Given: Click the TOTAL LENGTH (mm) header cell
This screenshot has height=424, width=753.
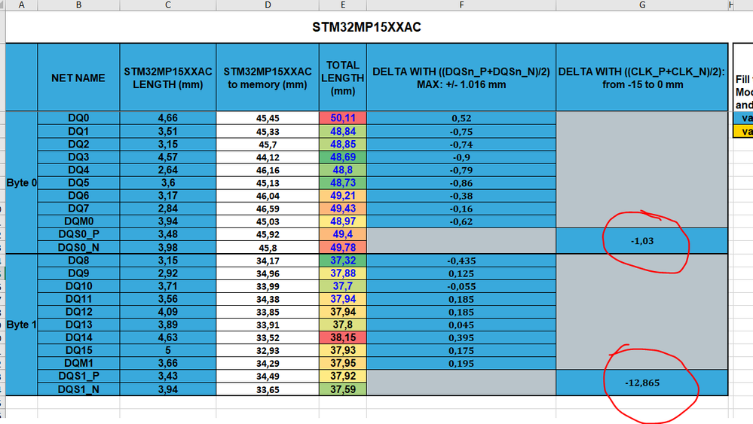Looking at the screenshot, I should tap(343, 78).
